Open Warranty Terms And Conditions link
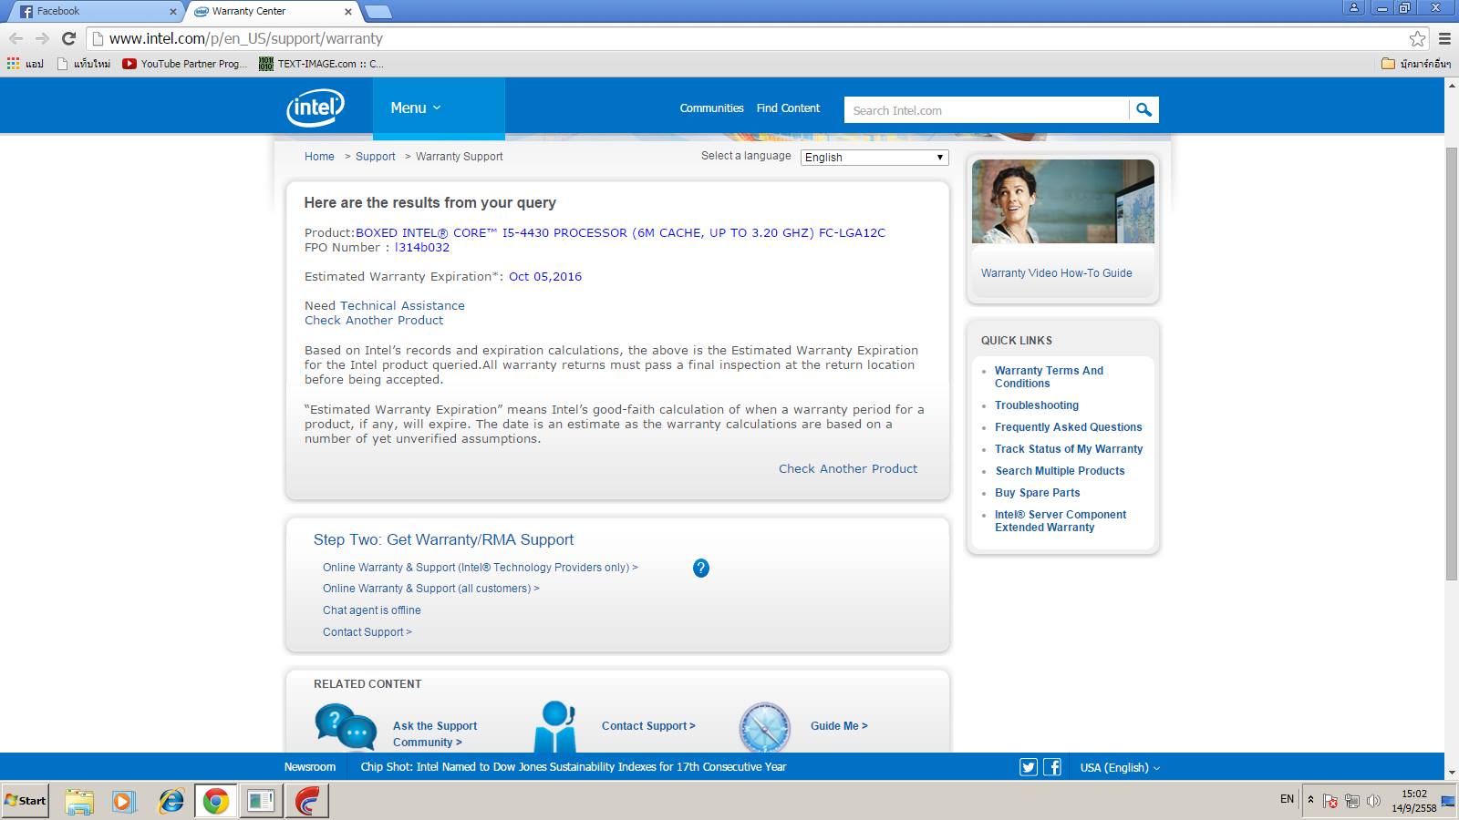The width and height of the screenshot is (1459, 820). click(1049, 377)
